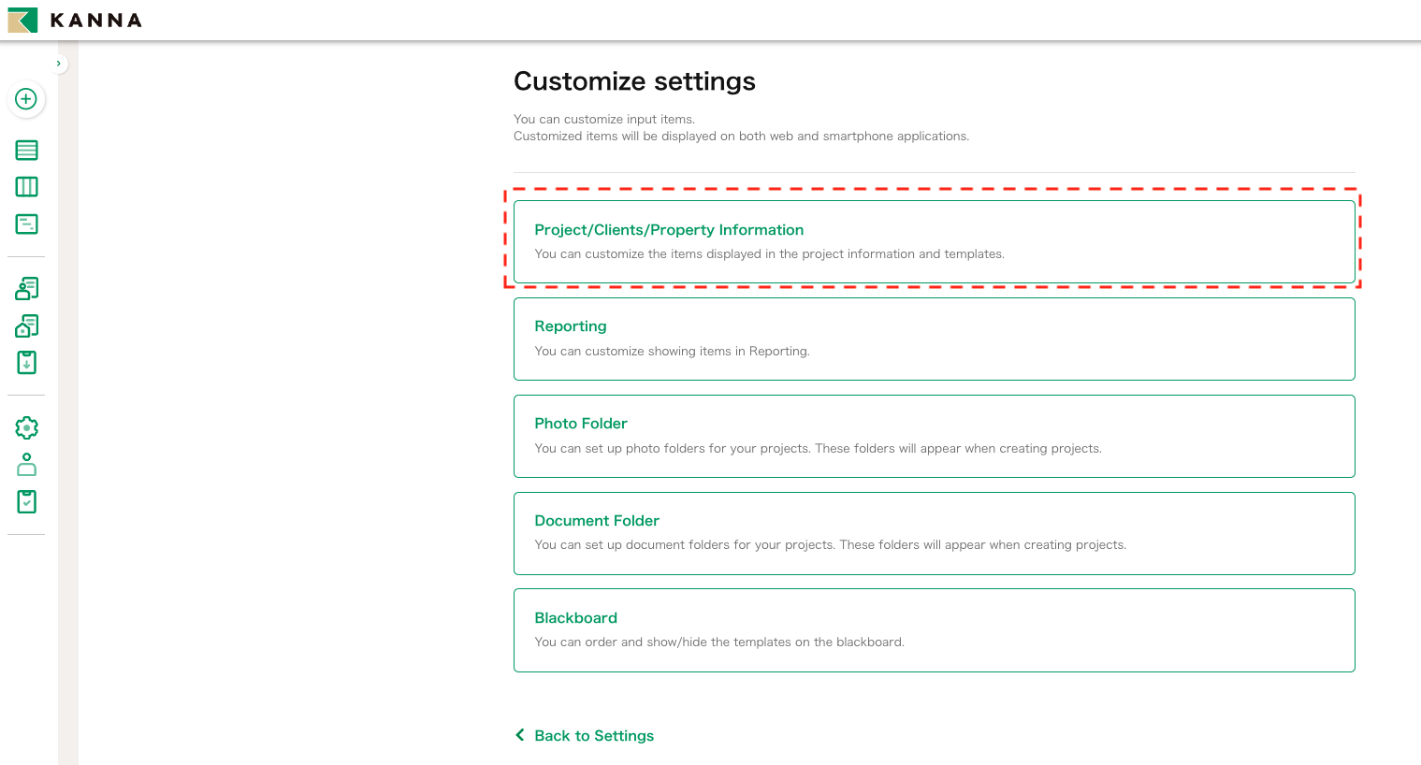
Task: Open settings gear icon in sidebar
Action: click(x=27, y=427)
